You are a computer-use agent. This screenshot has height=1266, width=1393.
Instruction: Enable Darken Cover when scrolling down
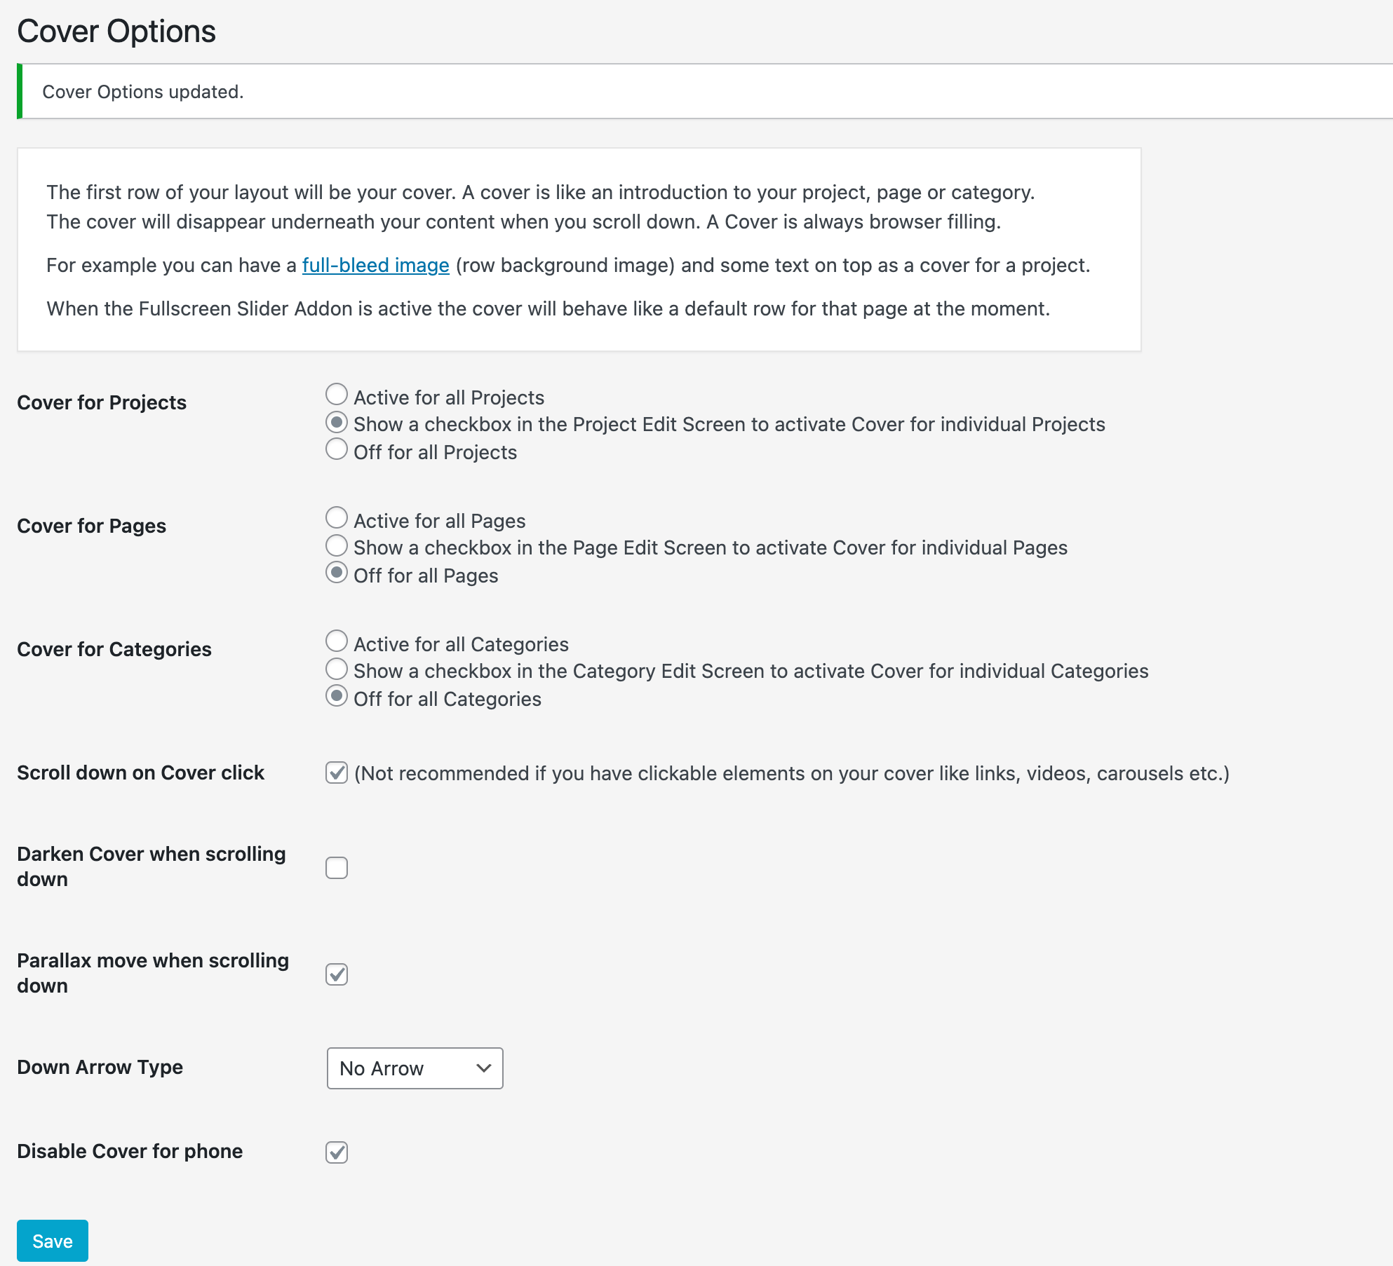pos(337,868)
